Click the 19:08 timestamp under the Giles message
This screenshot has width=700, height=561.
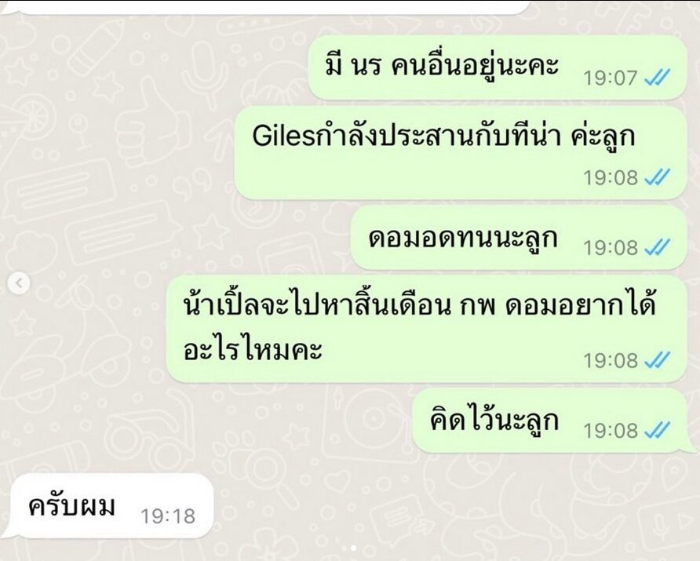coord(611,178)
